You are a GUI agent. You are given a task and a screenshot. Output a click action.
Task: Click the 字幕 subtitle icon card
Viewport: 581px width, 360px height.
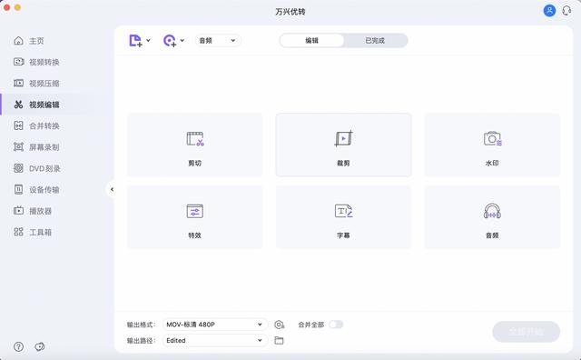point(343,217)
